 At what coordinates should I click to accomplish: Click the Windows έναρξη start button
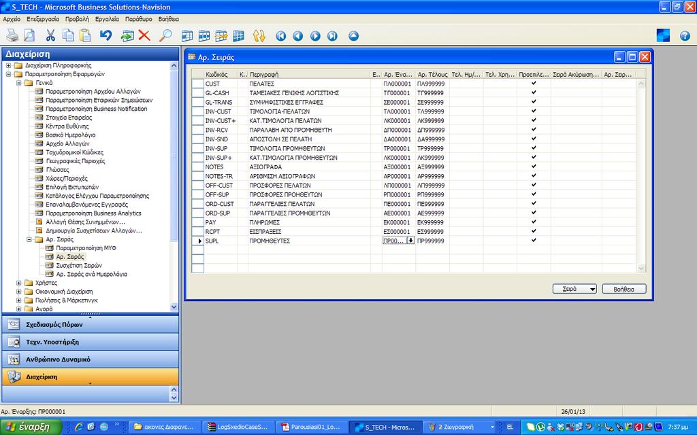(x=30, y=427)
